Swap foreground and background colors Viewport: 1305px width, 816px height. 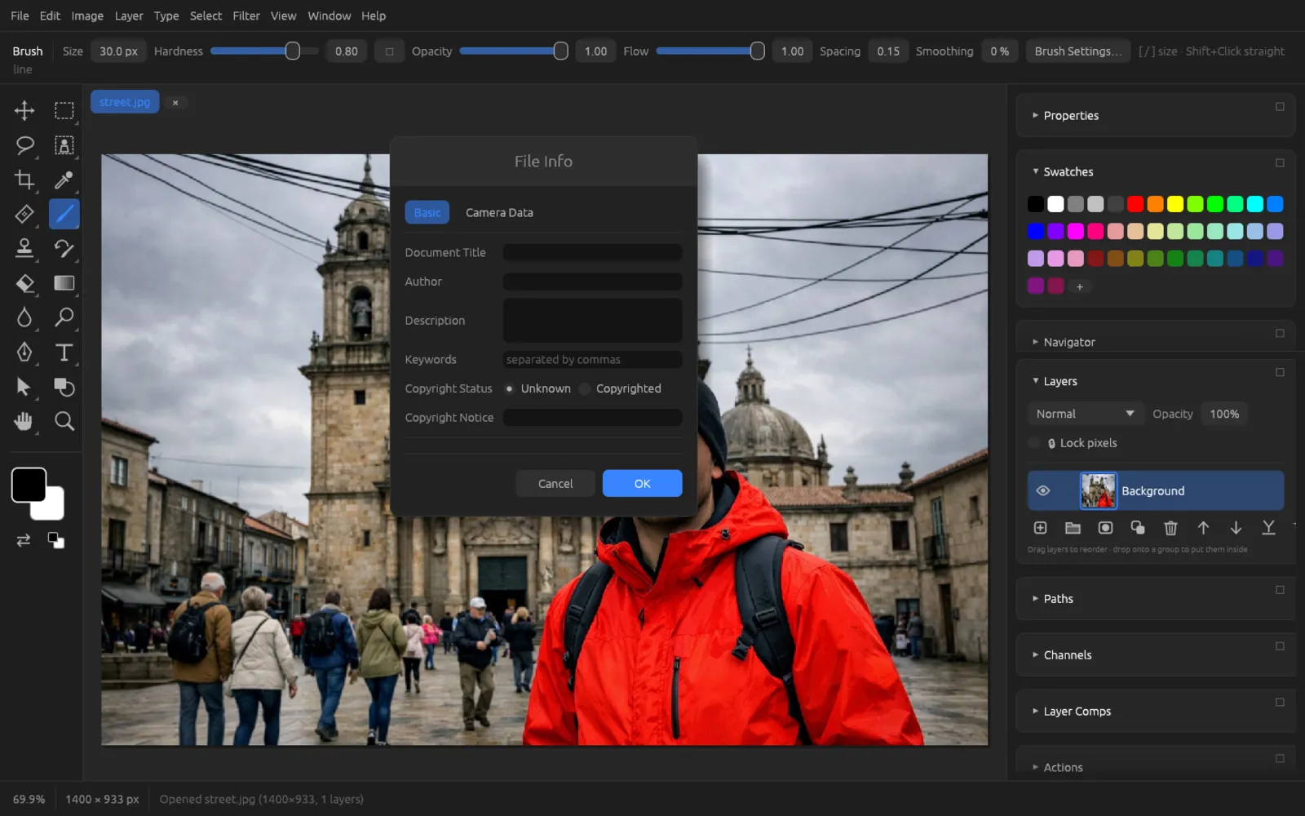(24, 540)
